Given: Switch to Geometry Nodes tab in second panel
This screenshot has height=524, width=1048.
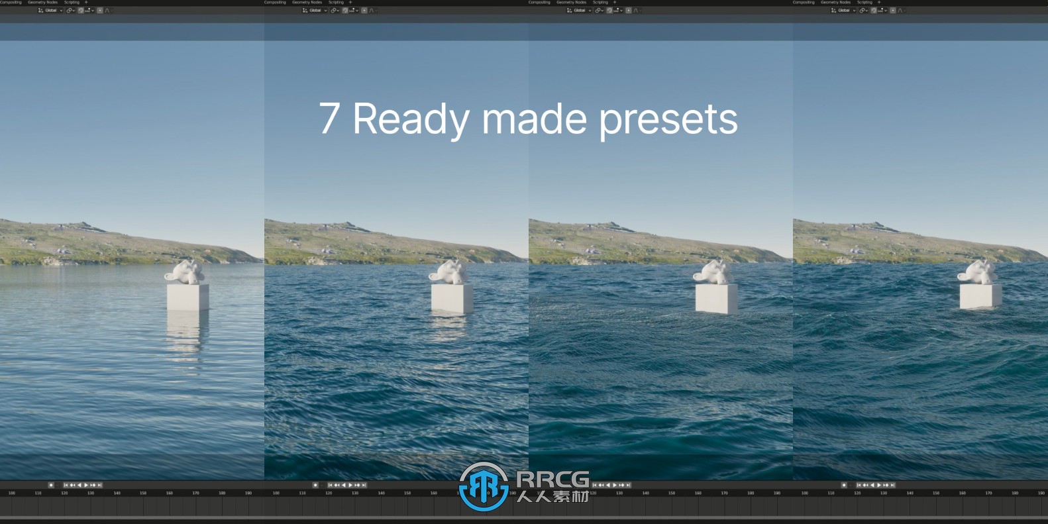Looking at the screenshot, I should [307, 2].
